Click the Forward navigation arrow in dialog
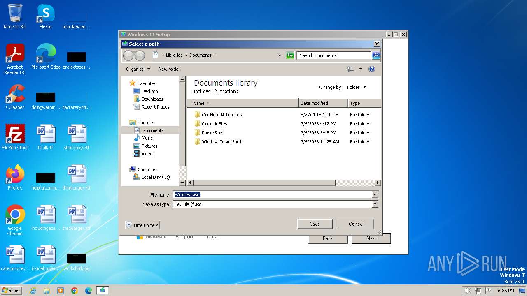This screenshot has width=527, height=296. click(x=140, y=55)
